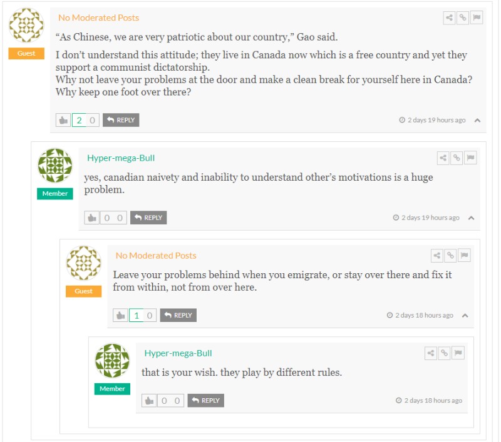Upvote the 'Leave your problems behind' comment
The height and width of the screenshot is (442, 501).
point(120,315)
